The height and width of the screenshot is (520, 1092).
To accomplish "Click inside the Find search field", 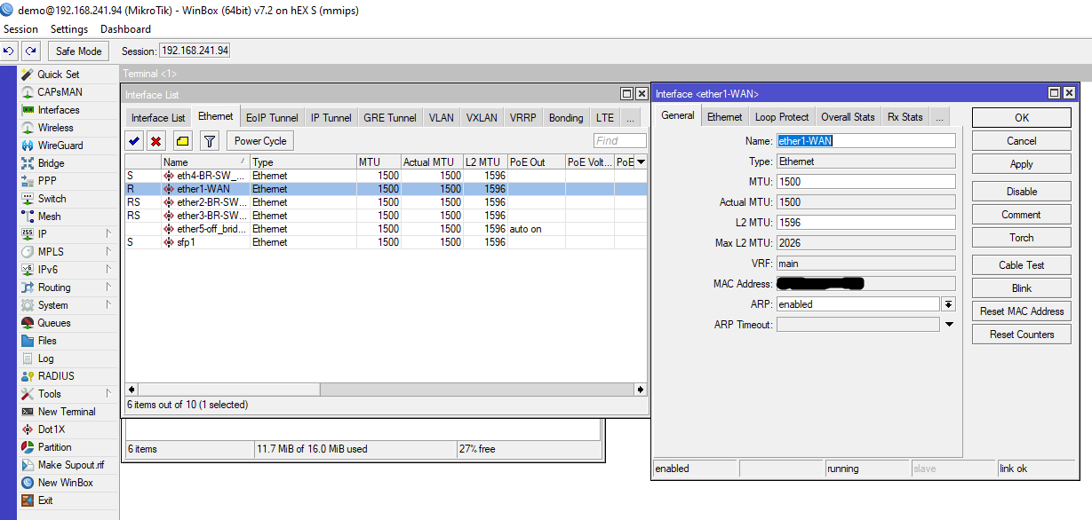I will coord(619,140).
